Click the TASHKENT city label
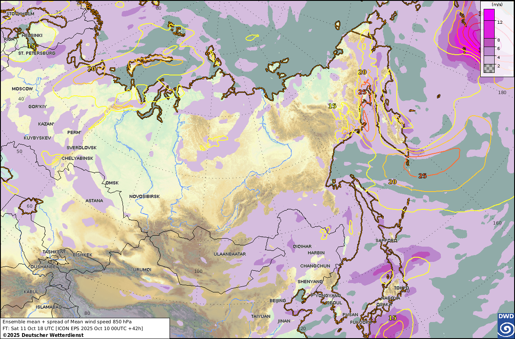515x339 pixels. pos(54,252)
